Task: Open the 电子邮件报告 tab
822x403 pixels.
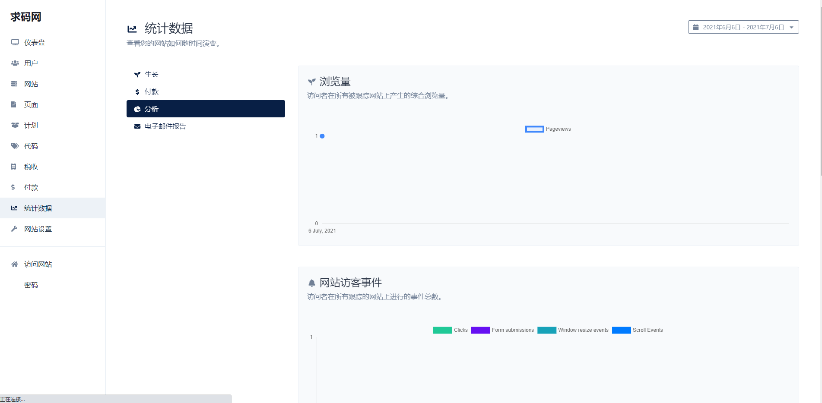Action: (206, 126)
